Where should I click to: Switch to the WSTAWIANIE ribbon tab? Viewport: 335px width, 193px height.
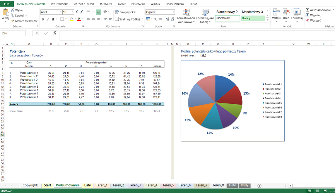60,3
